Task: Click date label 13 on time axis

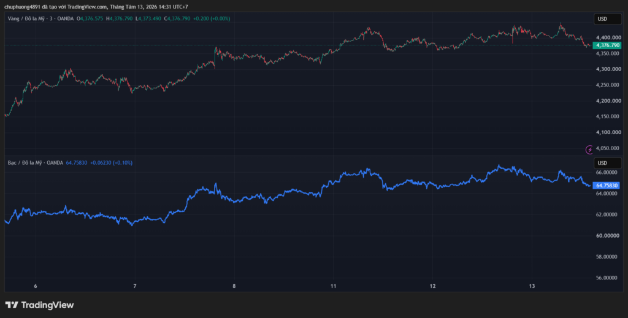Action: (x=532, y=286)
